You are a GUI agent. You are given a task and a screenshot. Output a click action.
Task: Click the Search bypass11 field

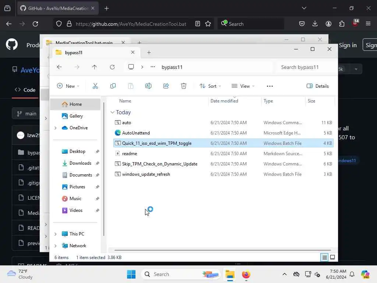tap(305, 67)
